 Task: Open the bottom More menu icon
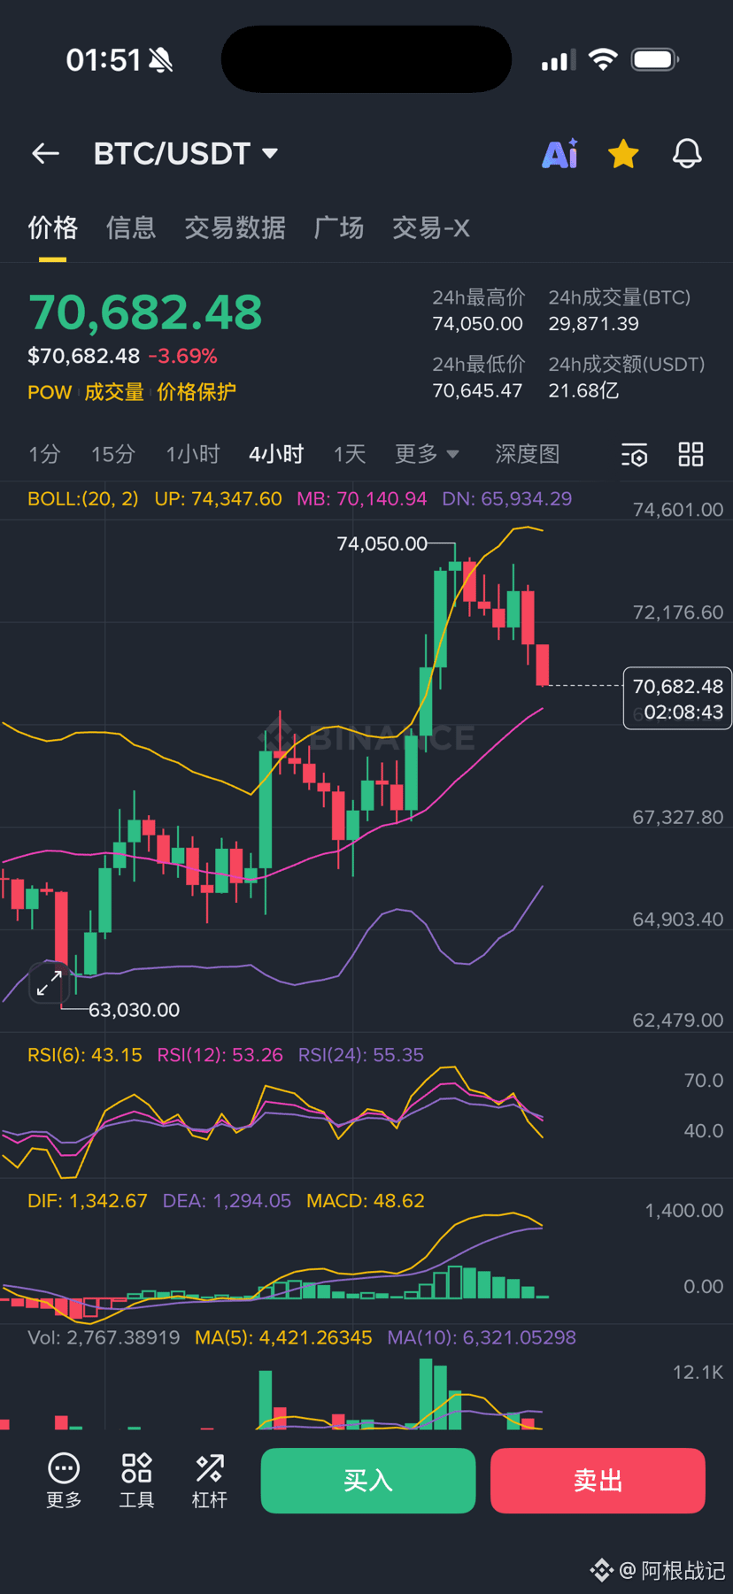coord(64,1480)
